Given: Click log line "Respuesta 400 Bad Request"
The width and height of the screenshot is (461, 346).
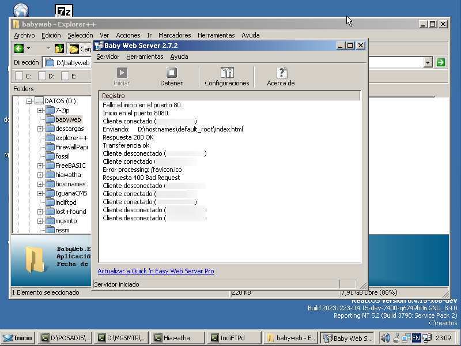Looking at the screenshot, I should point(141,178).
